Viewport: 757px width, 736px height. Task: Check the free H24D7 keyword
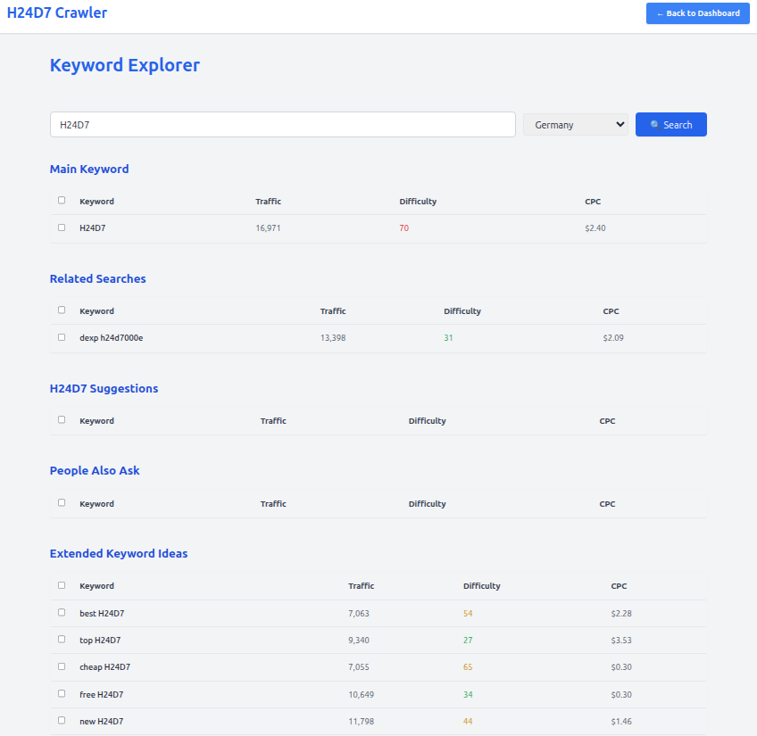61,694
